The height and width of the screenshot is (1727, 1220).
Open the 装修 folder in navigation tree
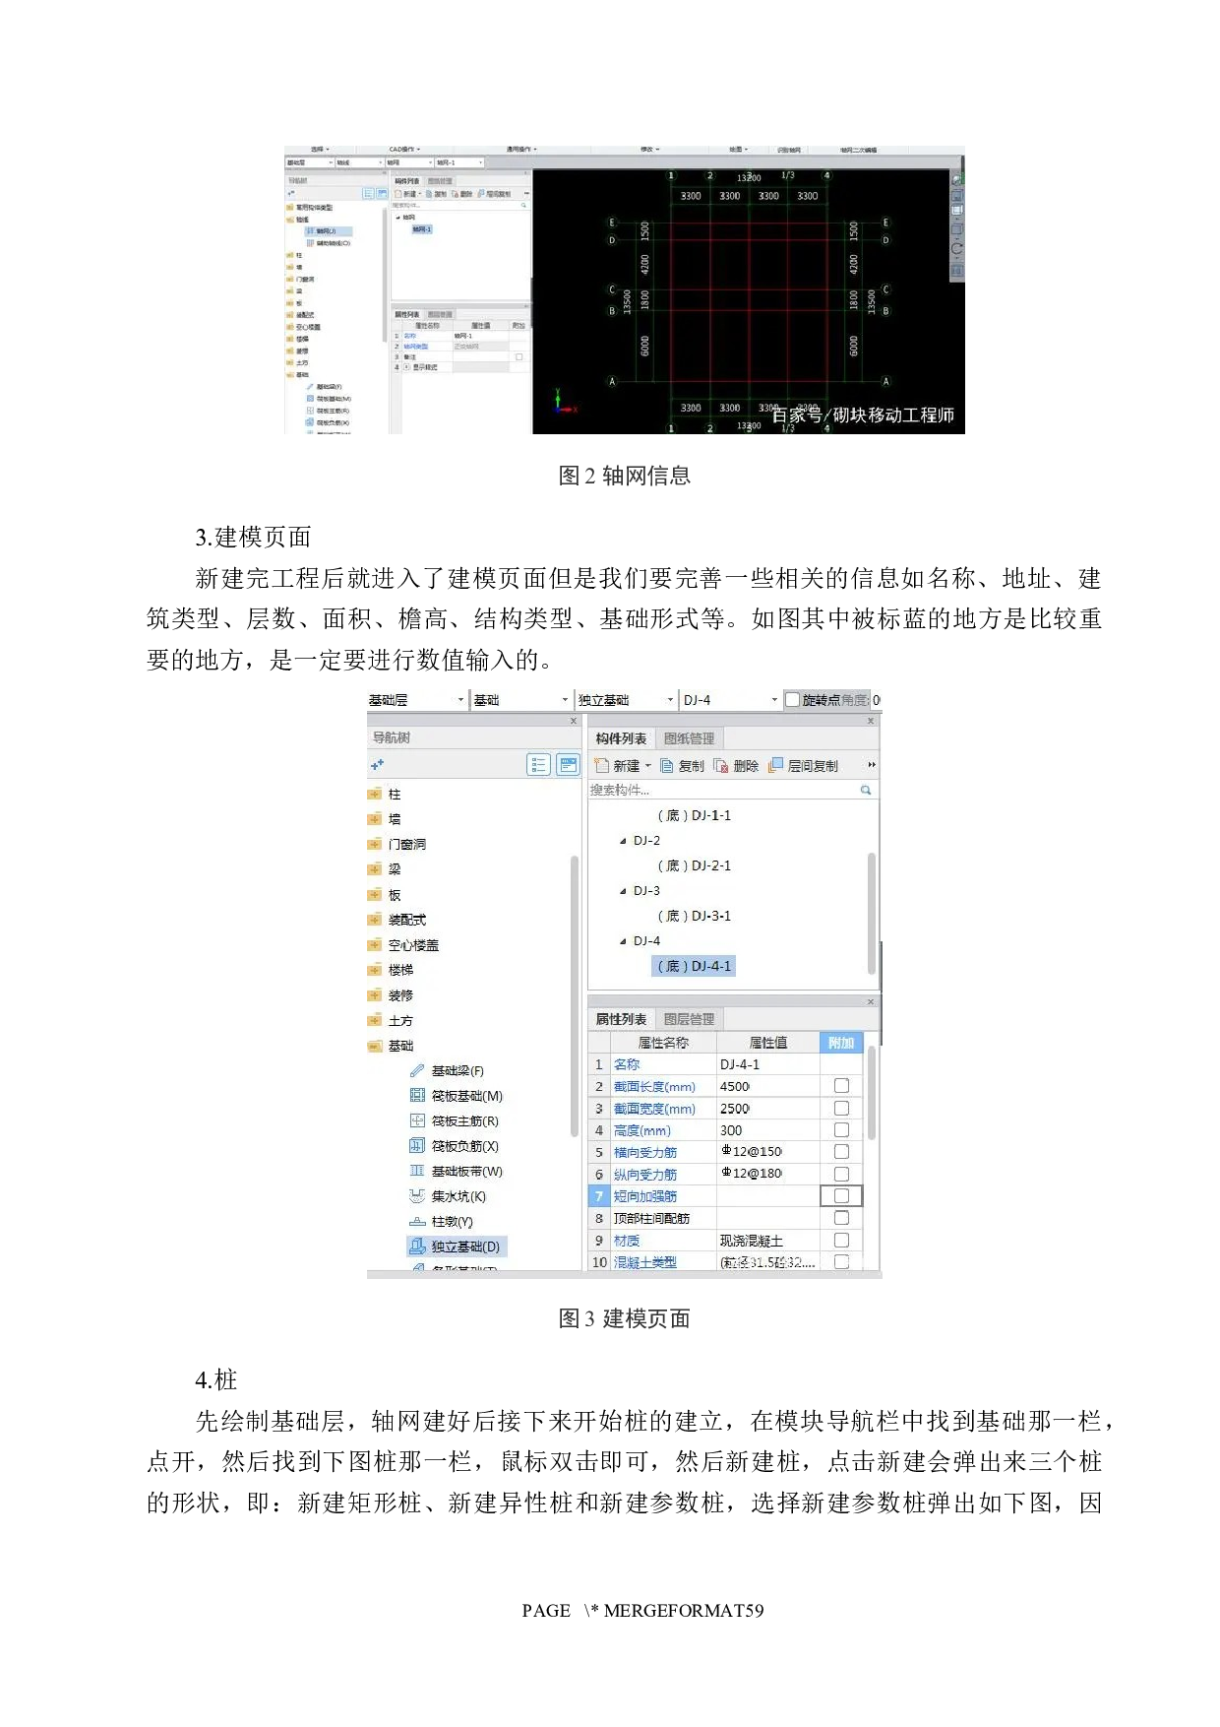point(391,995)
